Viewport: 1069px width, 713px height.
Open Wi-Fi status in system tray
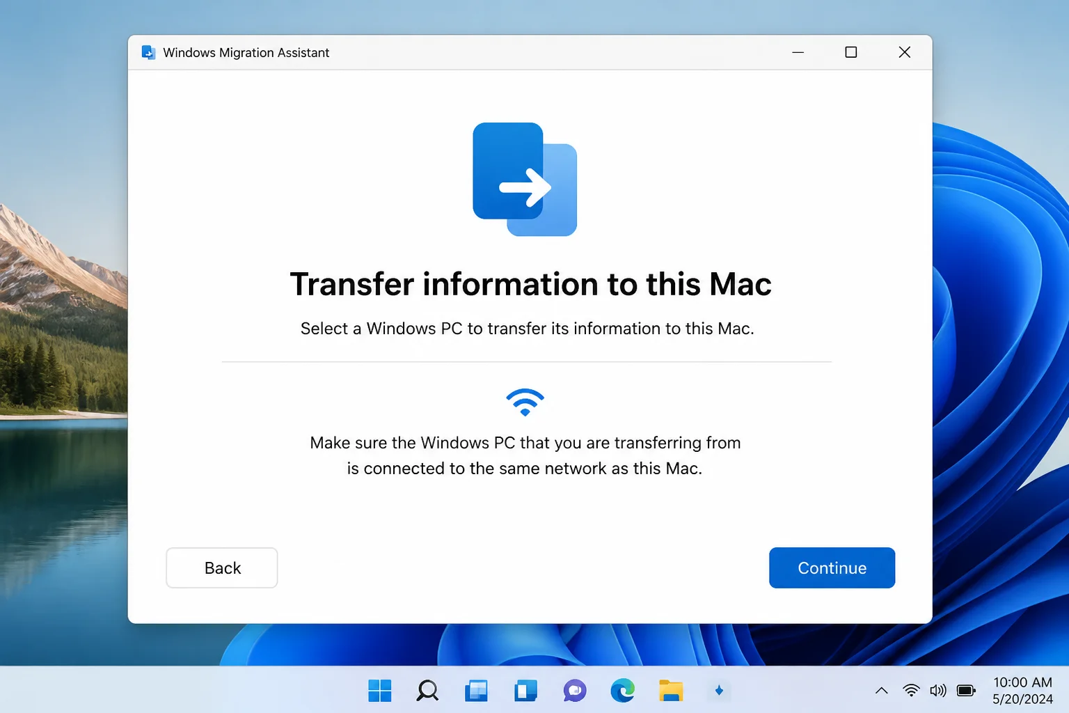coord(911,691)
